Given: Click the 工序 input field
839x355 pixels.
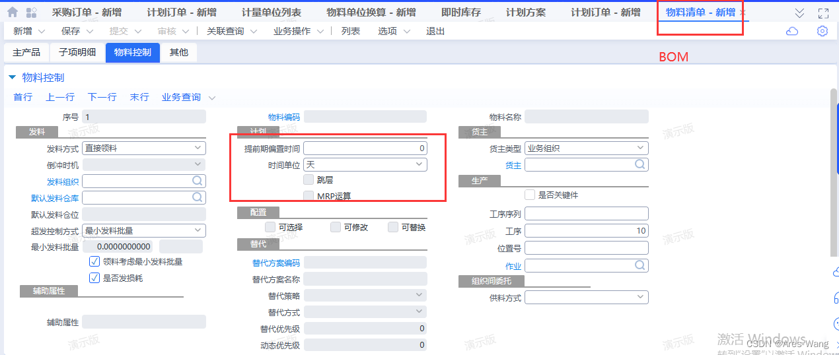Looking at the screenshot, I should click(x=587, y=231).
